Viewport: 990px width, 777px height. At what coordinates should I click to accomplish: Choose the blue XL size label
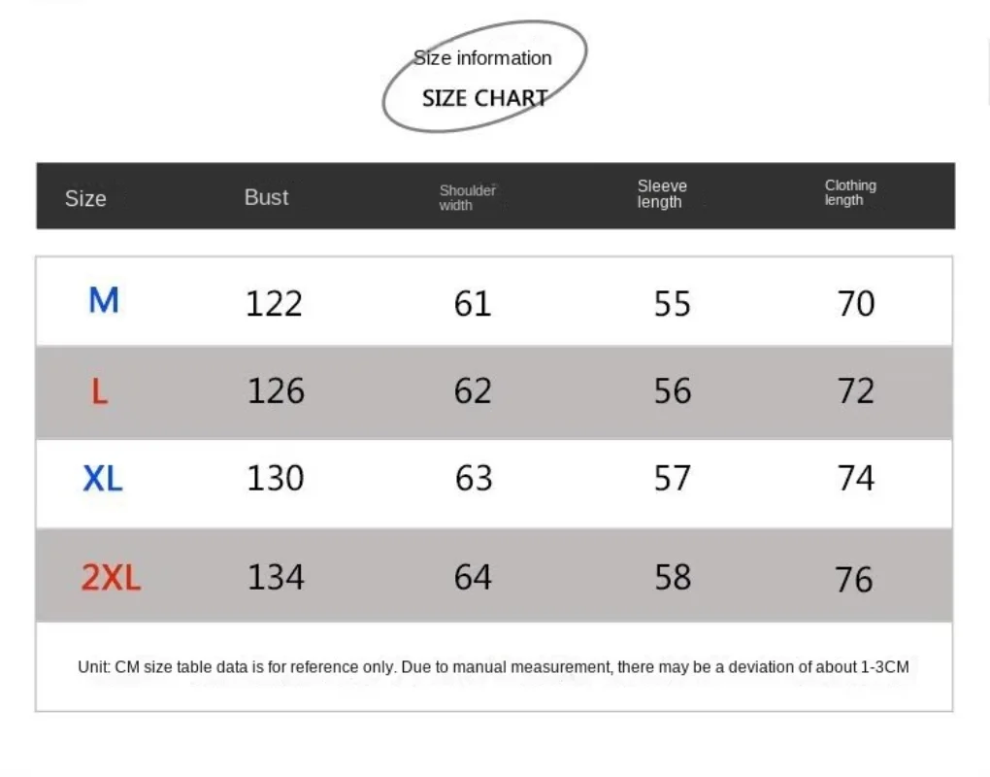(103, 479)
